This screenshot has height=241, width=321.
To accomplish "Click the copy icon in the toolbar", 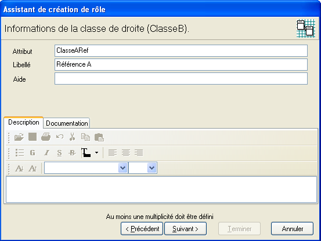I will coord(85,137).
